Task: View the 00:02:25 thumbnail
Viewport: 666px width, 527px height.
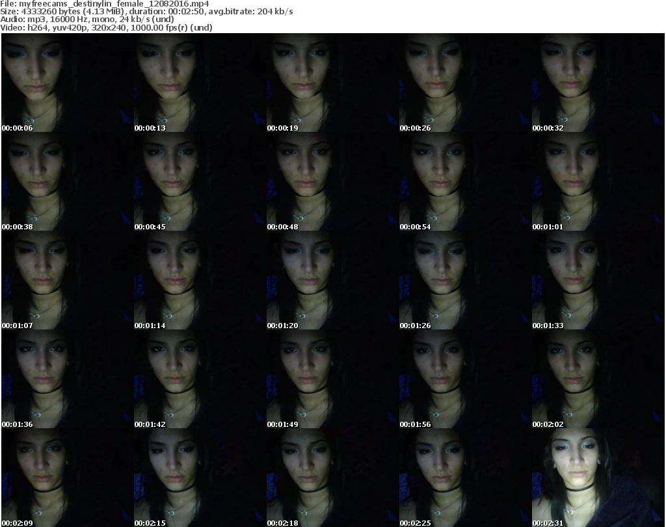Action: click(466, 478)
